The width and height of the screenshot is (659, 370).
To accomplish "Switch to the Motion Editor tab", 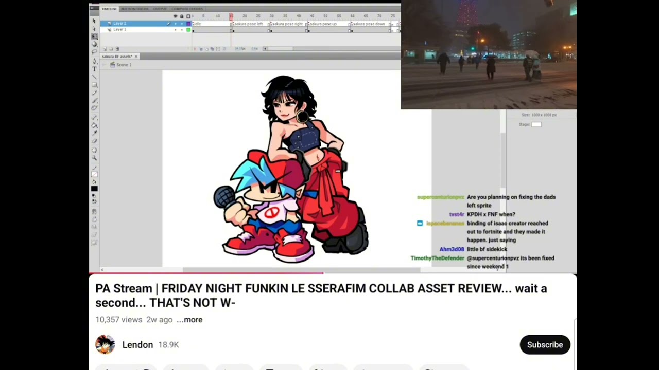I will point(135,9).
